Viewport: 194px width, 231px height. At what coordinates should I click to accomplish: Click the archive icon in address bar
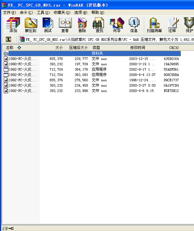click(x=22, y=39)
